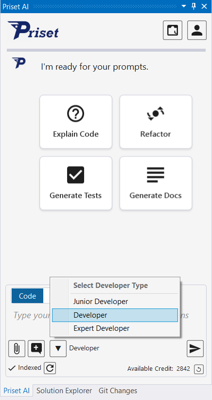Click the Priset logo at top

pos(33,31)
